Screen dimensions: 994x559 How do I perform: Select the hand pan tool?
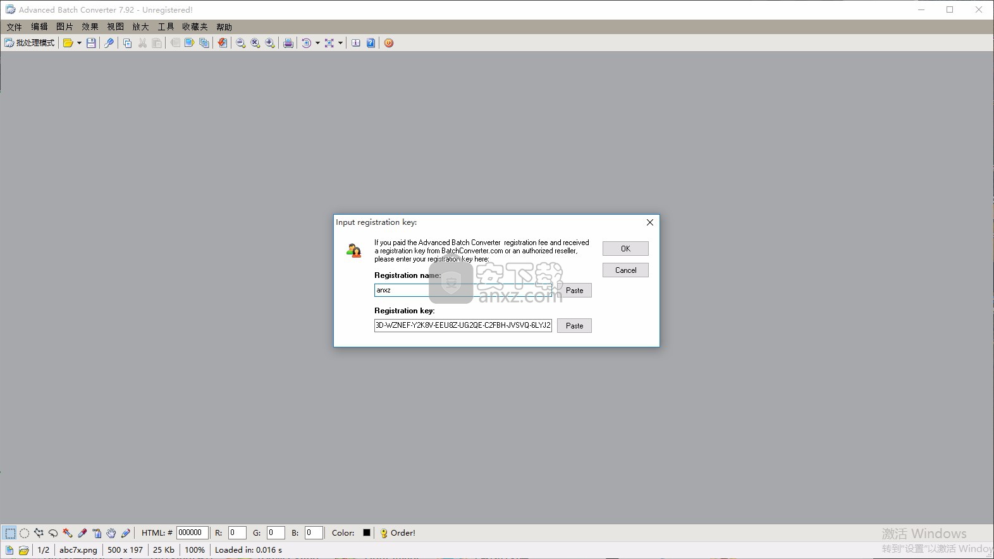pyautogui.click(x=111, y=533)
